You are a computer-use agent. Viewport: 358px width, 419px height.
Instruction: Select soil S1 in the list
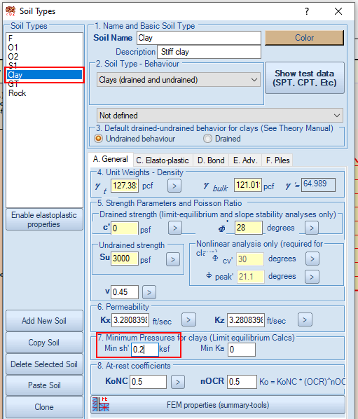44,65
